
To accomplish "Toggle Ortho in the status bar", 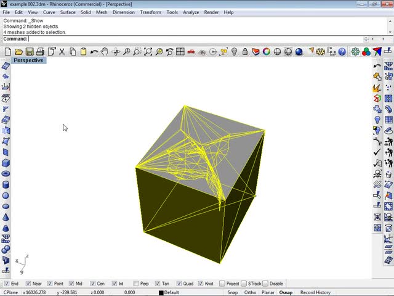I will click(x=250, y=292).
